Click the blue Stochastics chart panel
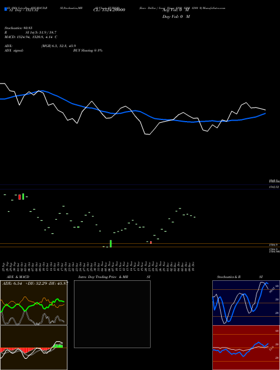 click(x=246, y=303)
